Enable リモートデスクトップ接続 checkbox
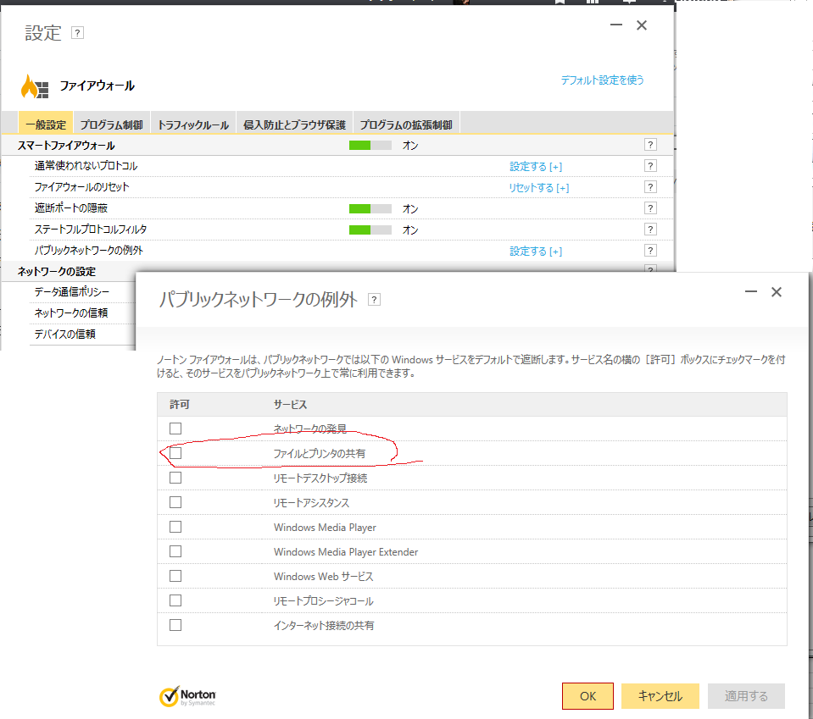 [x=175, y=478]
